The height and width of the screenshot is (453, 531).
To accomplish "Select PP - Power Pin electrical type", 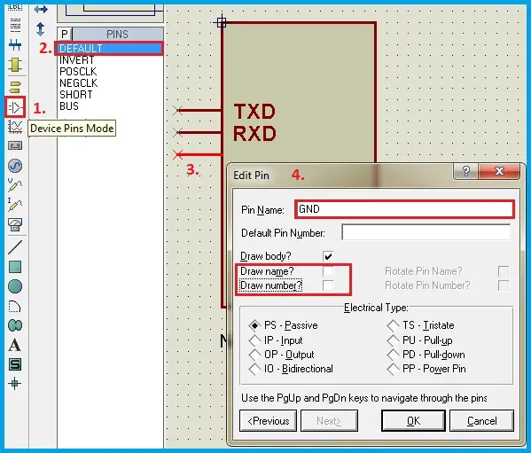I will (x=426, y=369).
